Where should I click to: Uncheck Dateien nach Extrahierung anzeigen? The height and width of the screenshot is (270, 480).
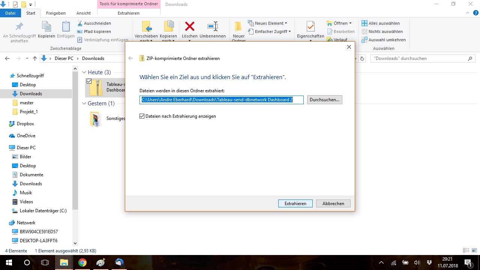pyautogui.click(x=142, y=116)
